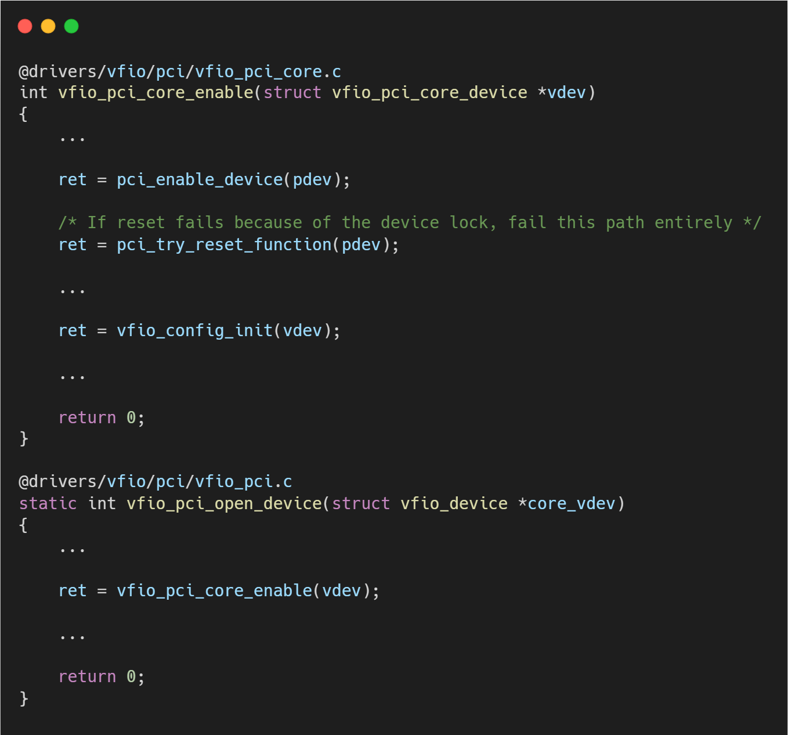The width and height of the screenshot is (788, 735).
Task: Click the red close dot
Action: point(25,26)
